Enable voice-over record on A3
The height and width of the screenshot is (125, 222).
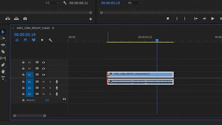pyautogui.click(x=57, y=94)
